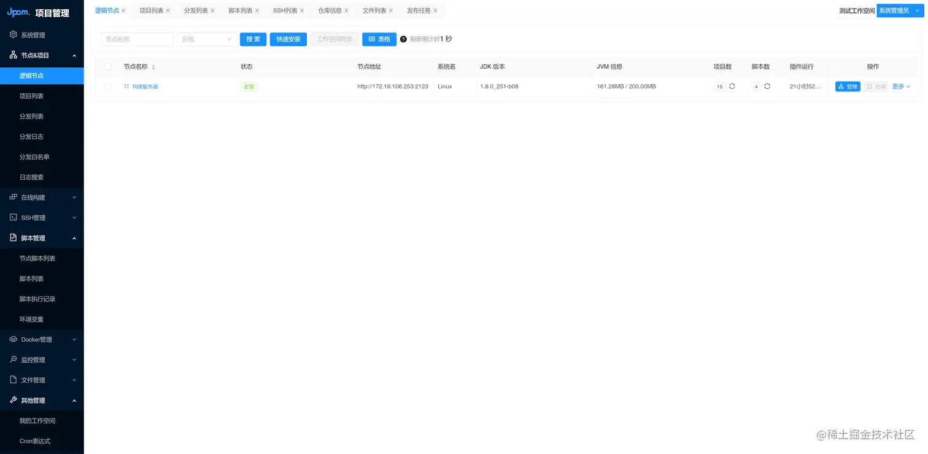
Task: Open the 构建服务器 node link
Action: (145, 87)
